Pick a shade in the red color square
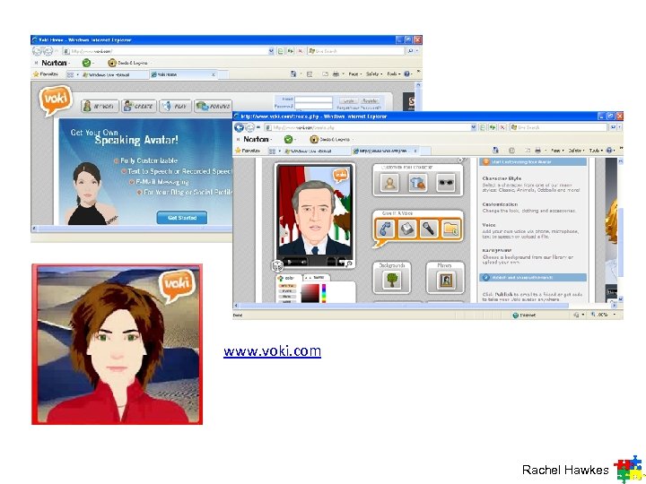This screenshot has width=646, height=484. [310, 293]
